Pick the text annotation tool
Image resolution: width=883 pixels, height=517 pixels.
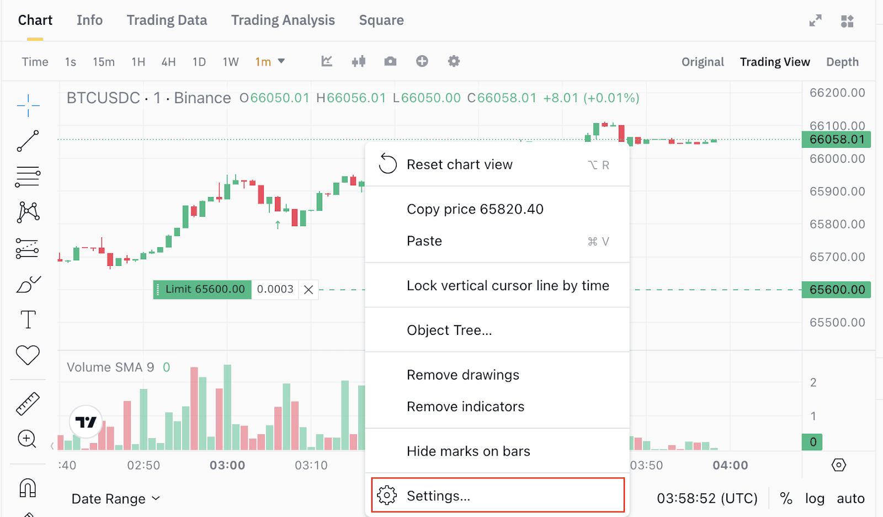pos(28,319)
